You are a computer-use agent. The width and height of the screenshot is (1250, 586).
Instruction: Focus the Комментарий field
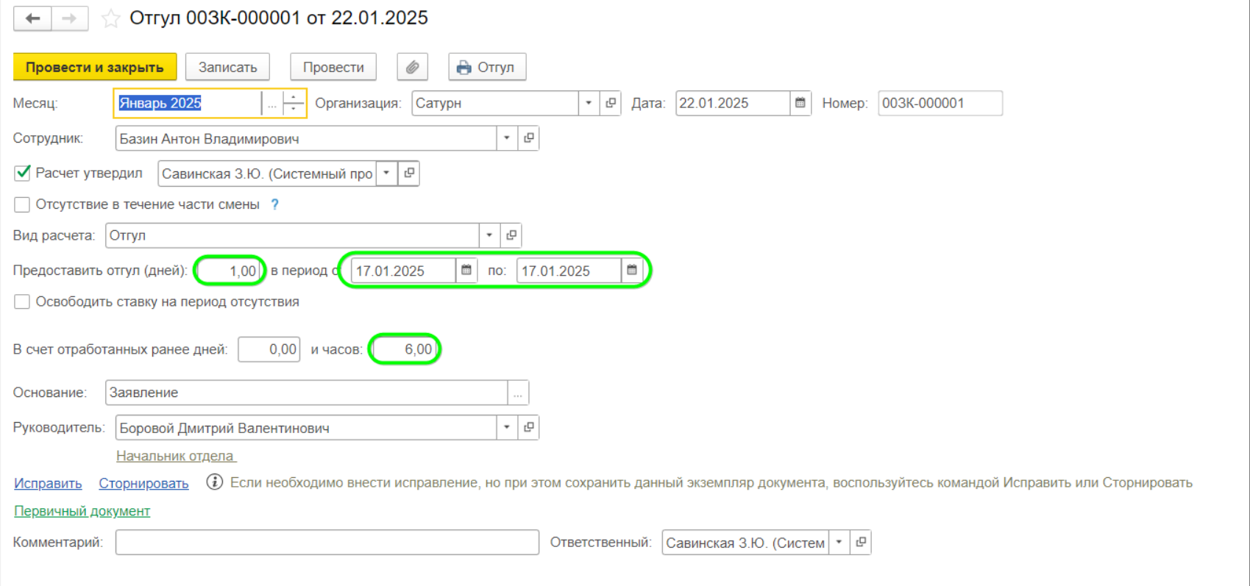coord(327,543)
